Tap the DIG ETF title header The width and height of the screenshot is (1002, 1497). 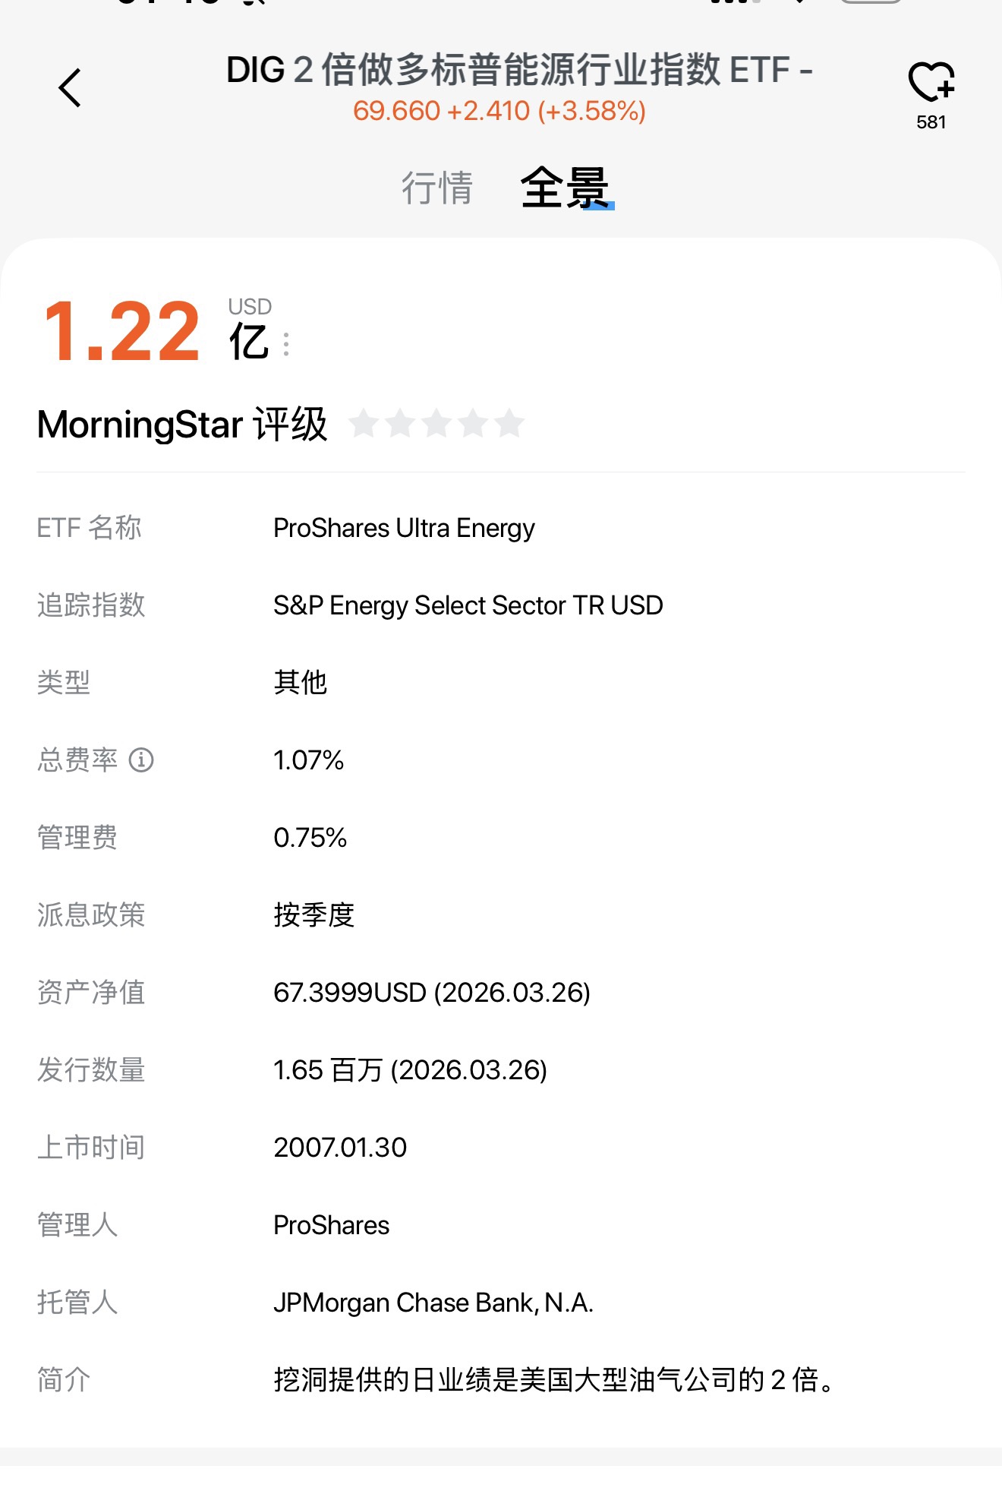519,70
